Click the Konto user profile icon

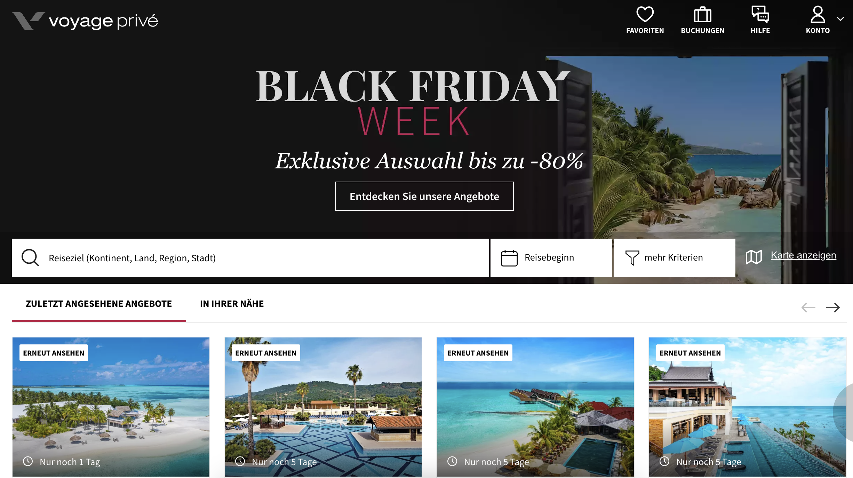coord(818,15)
